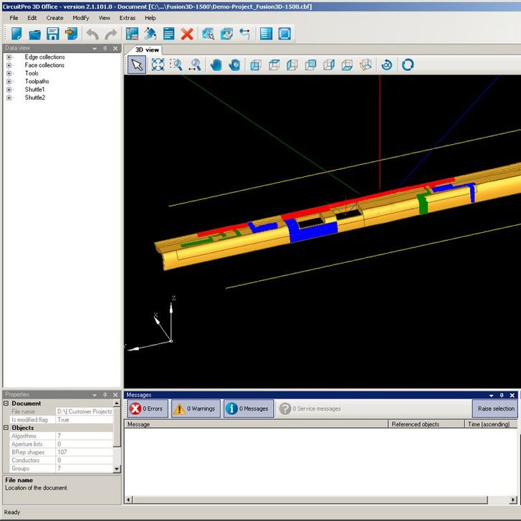The image size is (521, 521).
Task: Expand the Toolpaths tree node
Action: 9,82
